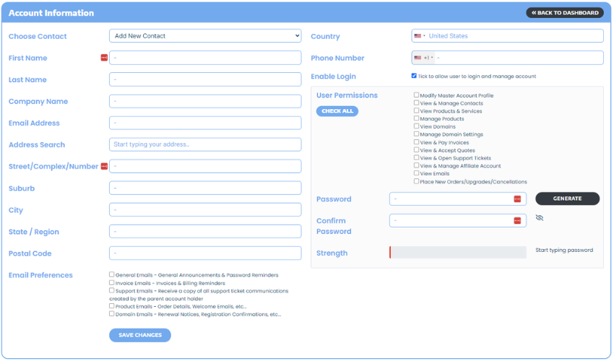Enable Modify Master Account Profile permission

click(x=417, y=95)
